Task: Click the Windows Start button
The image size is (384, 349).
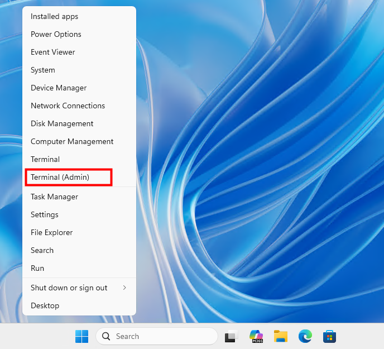Action: tap(82, 336)
